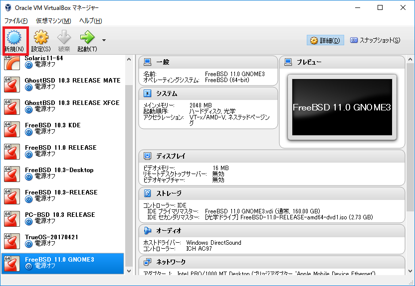
Task: Click the Preview (プレビュー) monitor icon
Action: pos(288,62)
